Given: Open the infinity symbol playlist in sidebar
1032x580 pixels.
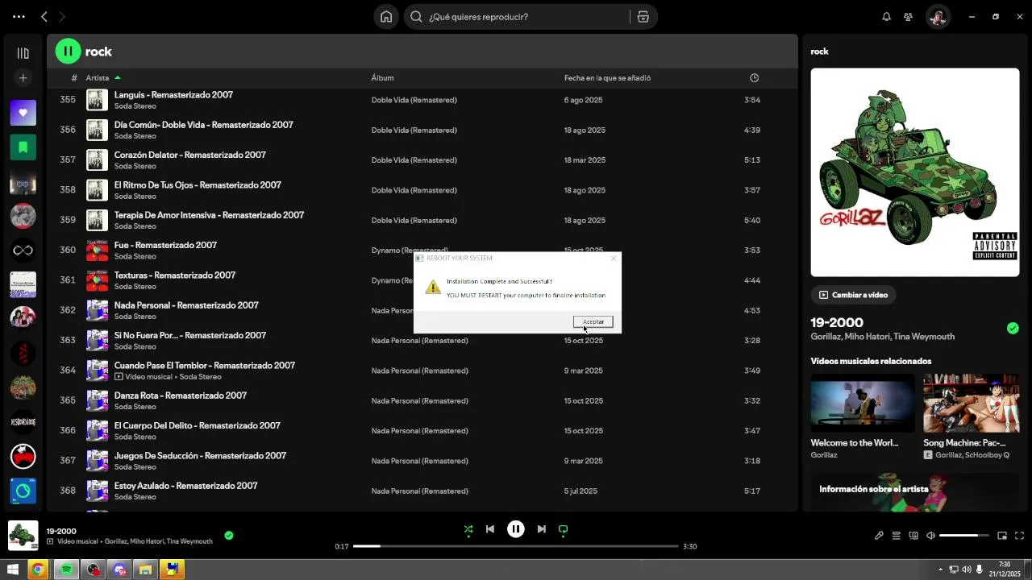Looking at the screenshot, I should click(x=23, y=251).
